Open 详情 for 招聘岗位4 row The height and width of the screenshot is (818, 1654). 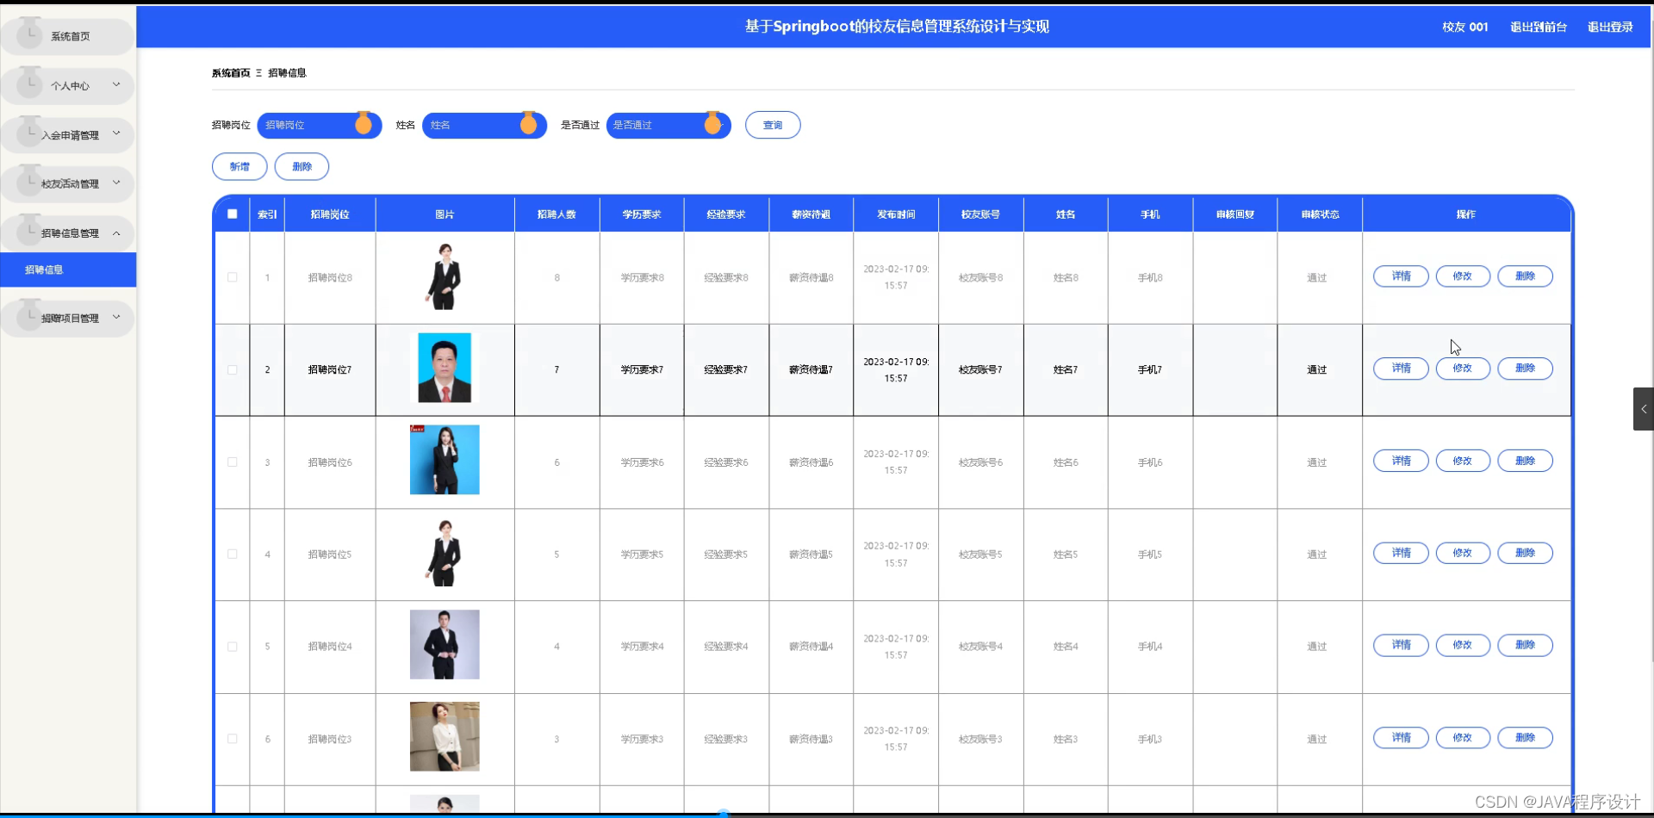coord(1401,645)
